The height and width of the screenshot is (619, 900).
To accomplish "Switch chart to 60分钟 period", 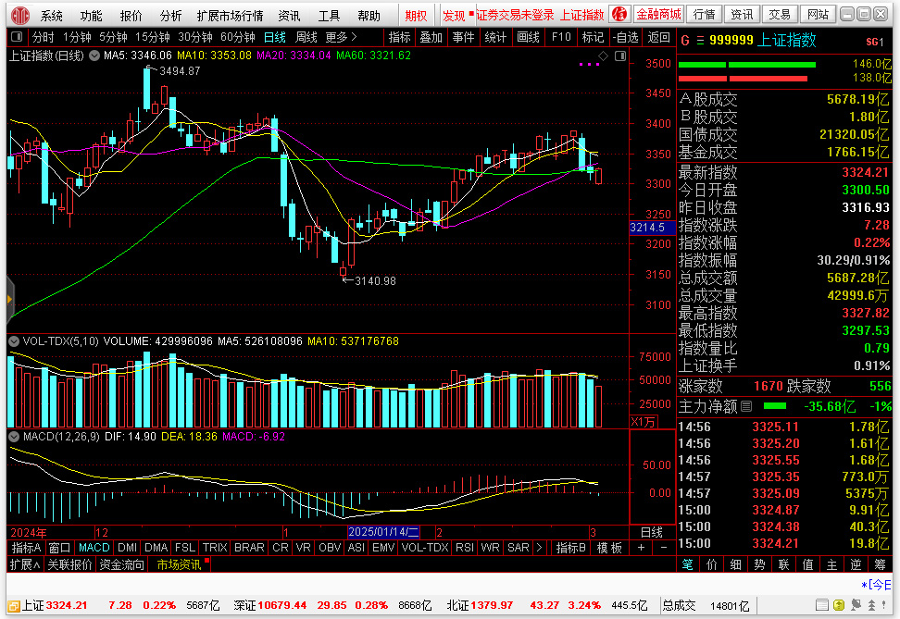I will click(238, 37).
